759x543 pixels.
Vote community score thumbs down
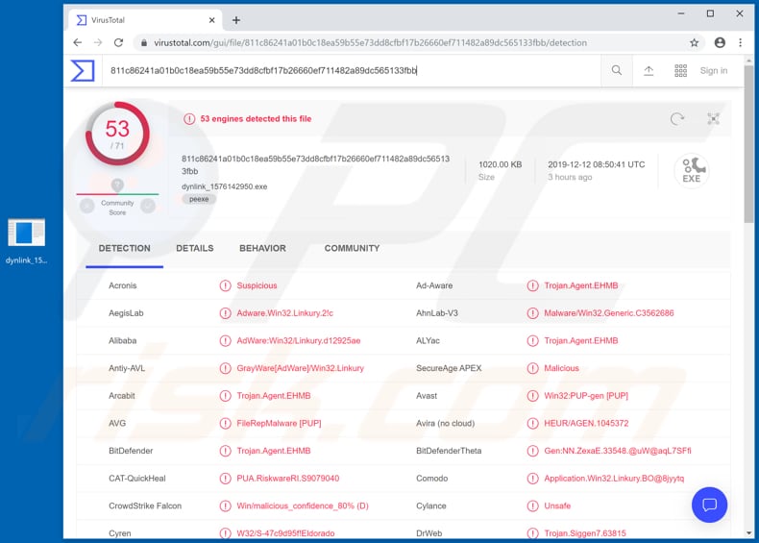coord(87,205)
